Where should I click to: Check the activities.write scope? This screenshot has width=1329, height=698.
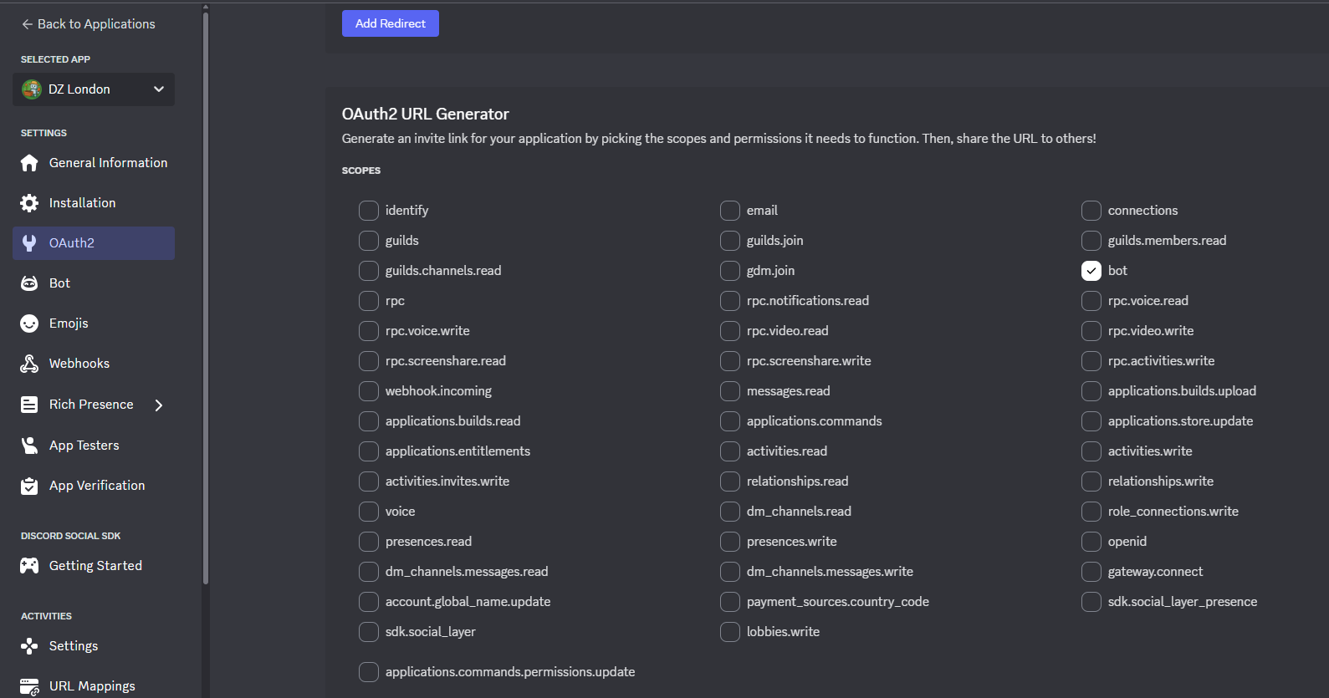[x=1091, y=451]
